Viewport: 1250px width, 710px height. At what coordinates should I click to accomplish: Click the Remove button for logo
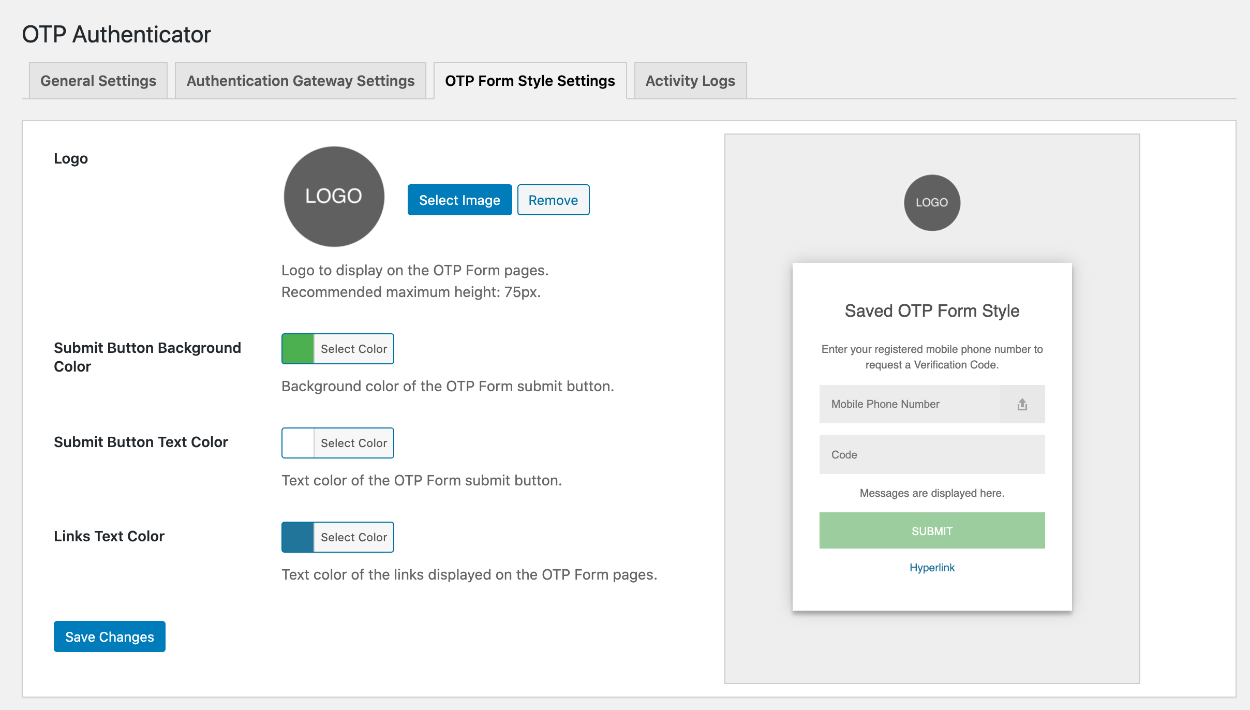[553, 199]
